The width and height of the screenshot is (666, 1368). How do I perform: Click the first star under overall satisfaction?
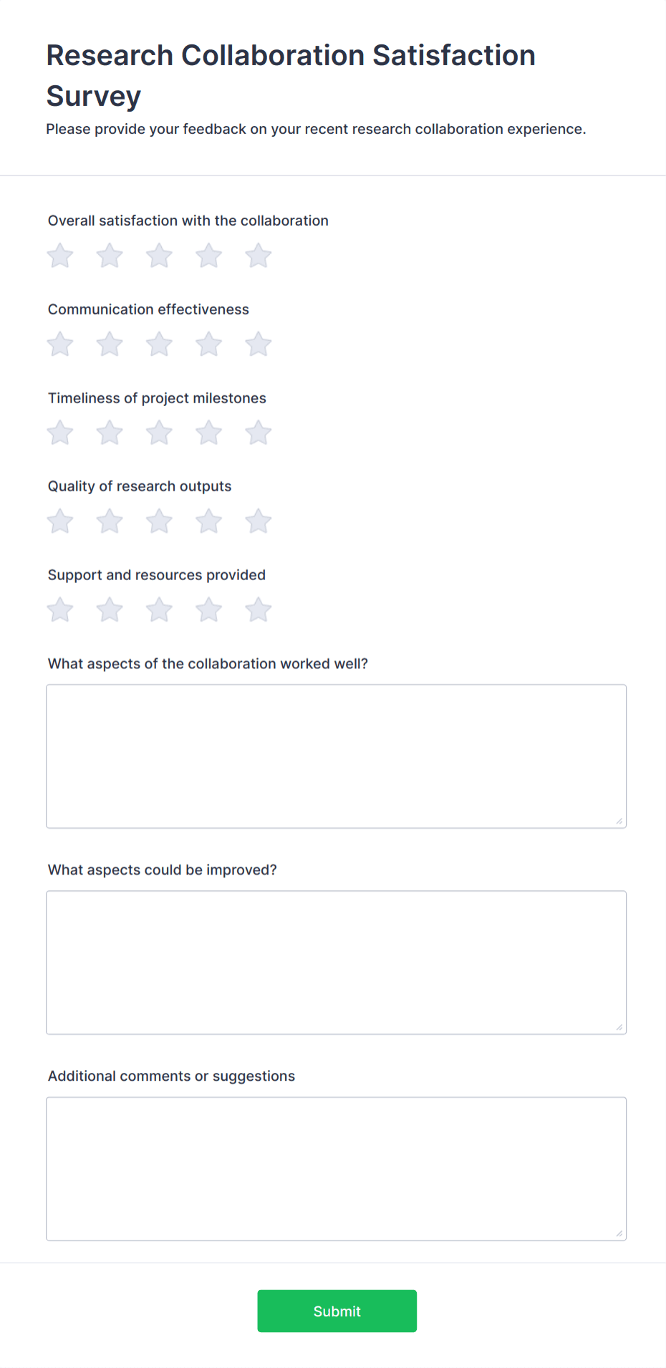tap(59, 255)
